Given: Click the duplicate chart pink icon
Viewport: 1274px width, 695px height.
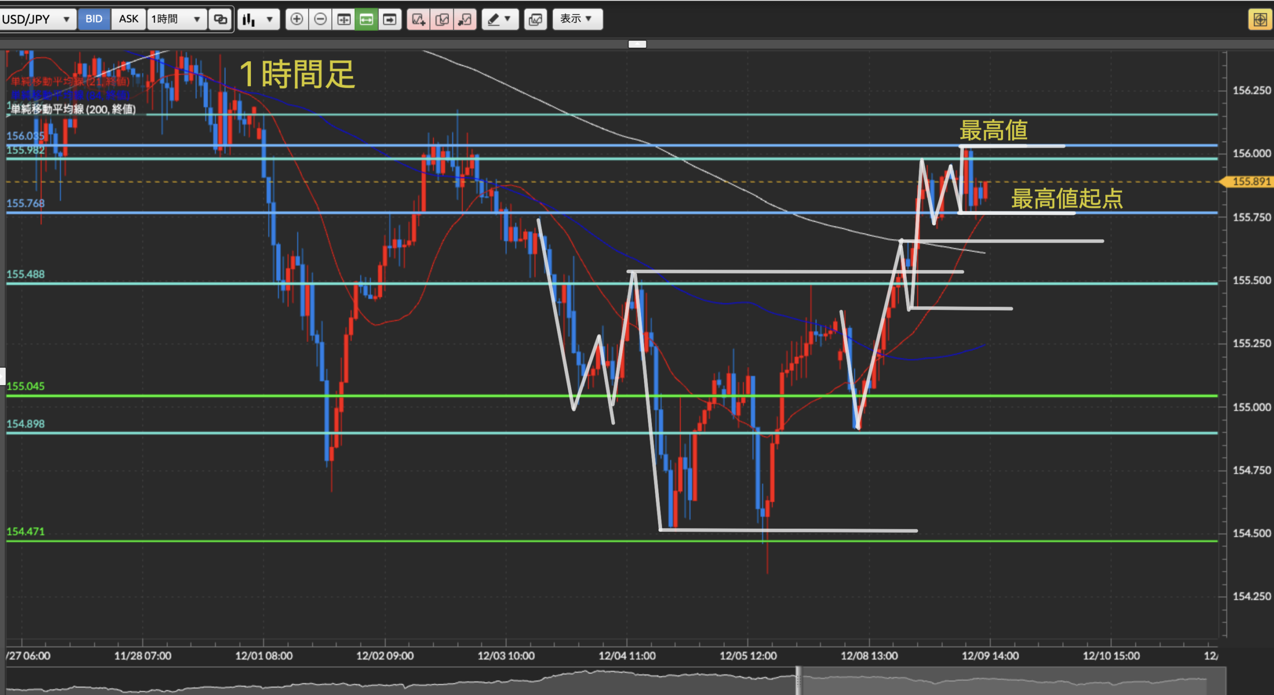Looking at the screenshot, I should [x=442, y=19].
